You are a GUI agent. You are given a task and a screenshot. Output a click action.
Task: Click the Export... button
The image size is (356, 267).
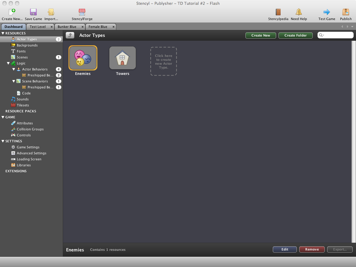340,249
